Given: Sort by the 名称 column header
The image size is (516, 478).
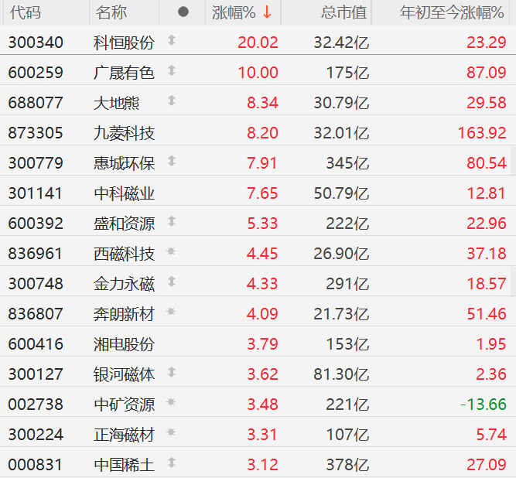Looking at the screenshot, I should pyautogui.click(x=111, y=12).
